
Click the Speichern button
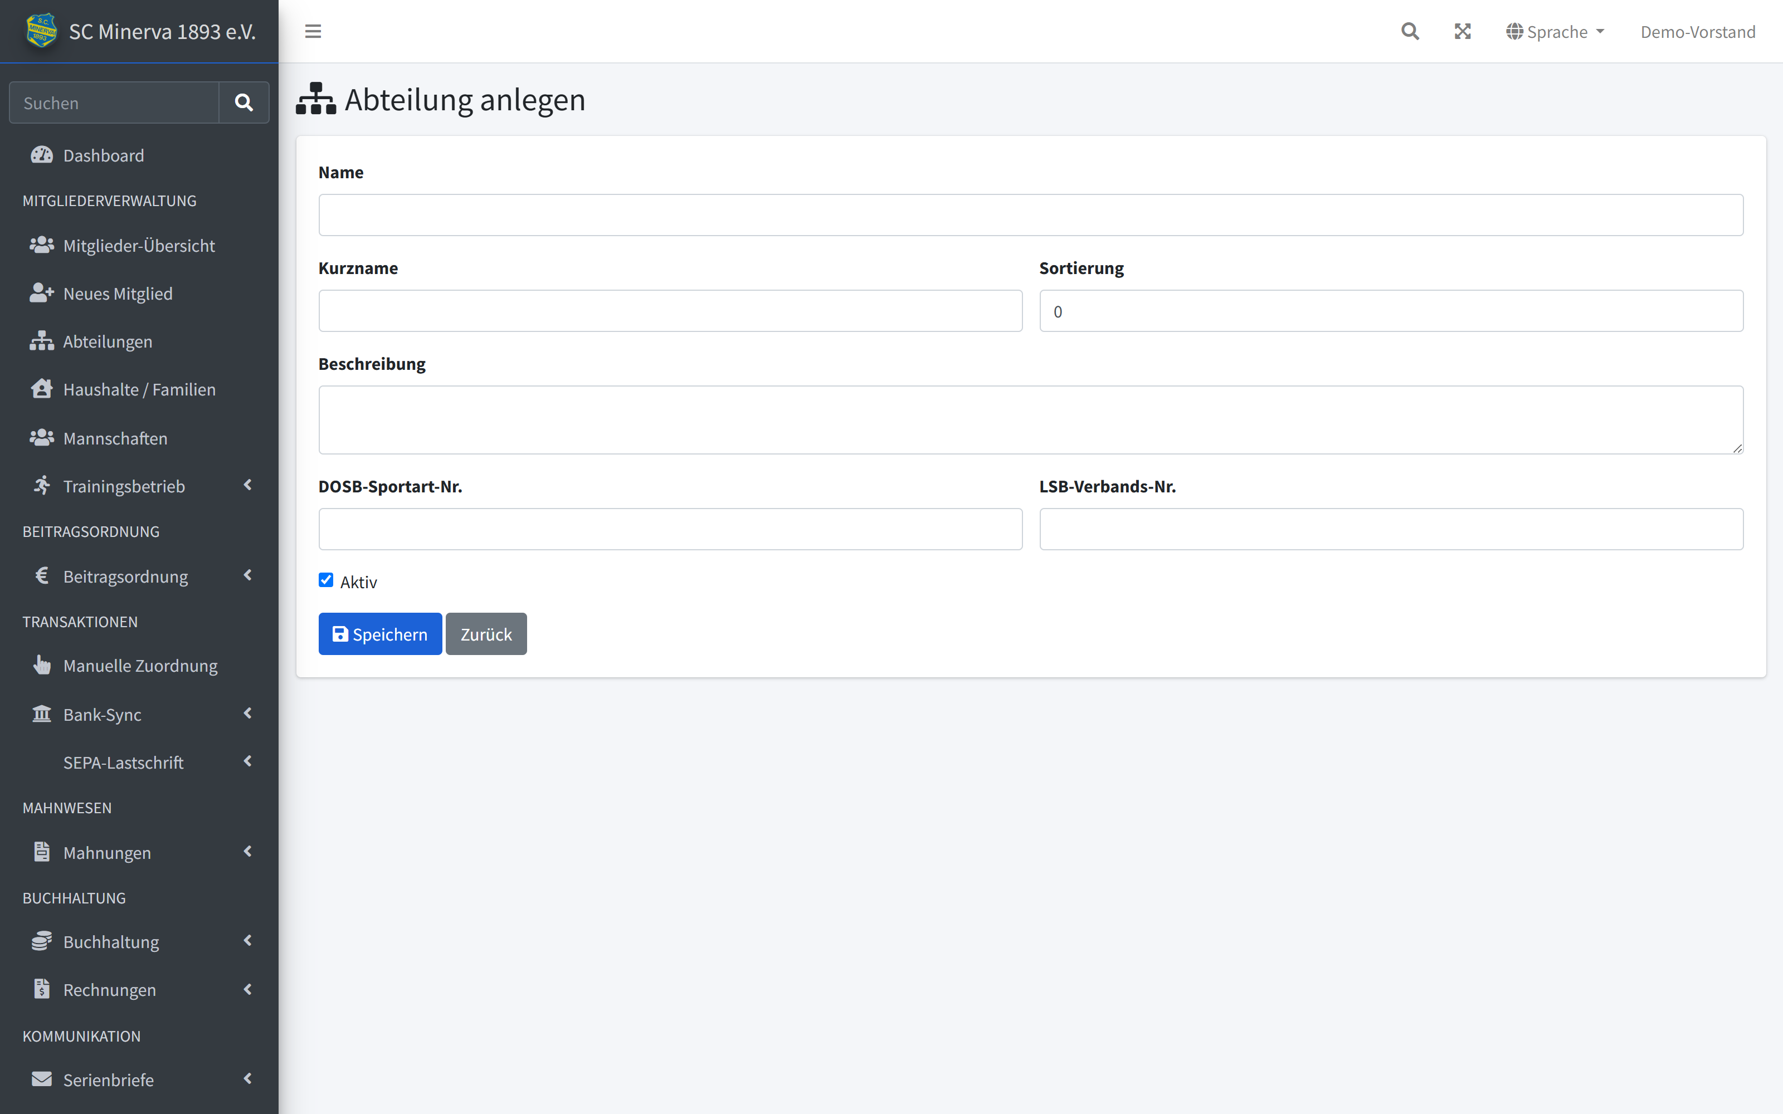coord(380,634)
